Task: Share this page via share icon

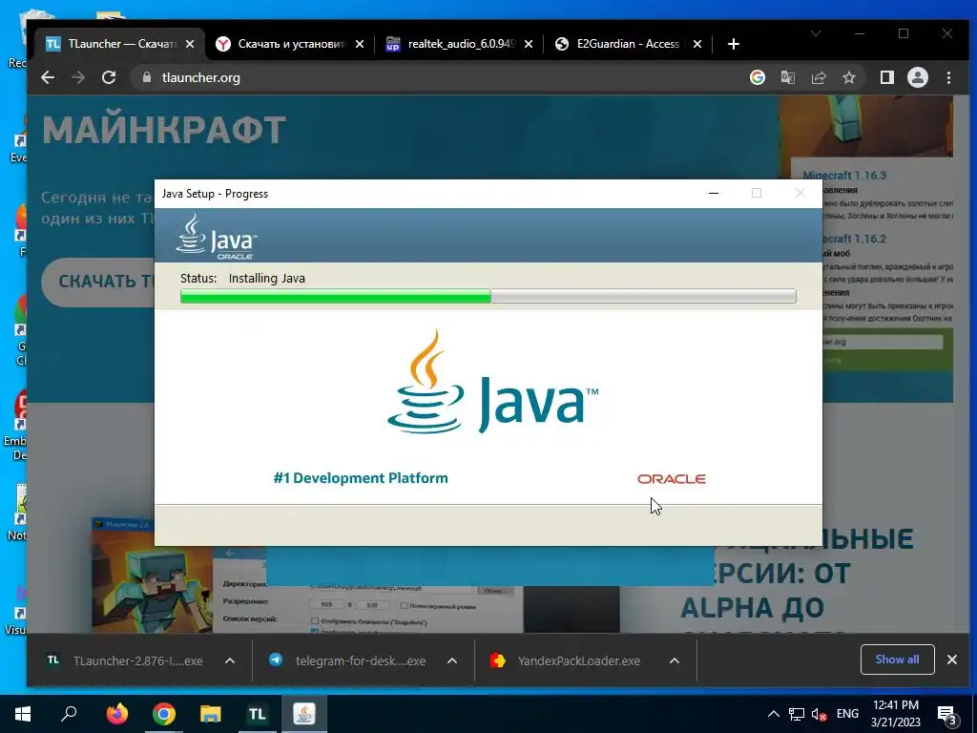Action: tap(818, 77)
